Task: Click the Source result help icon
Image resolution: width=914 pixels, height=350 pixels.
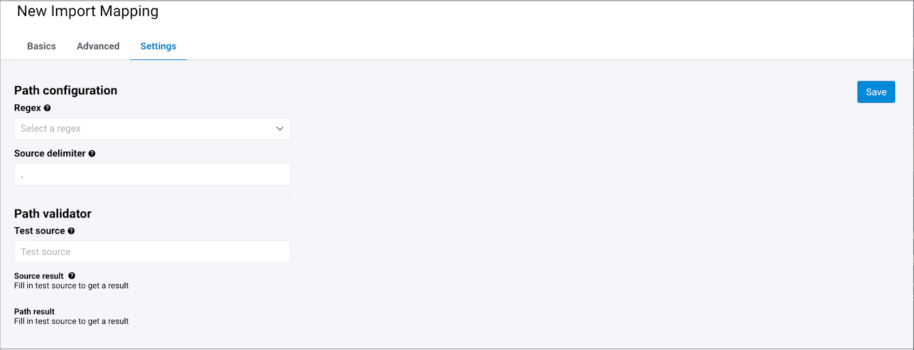Action: click(72, 276)
